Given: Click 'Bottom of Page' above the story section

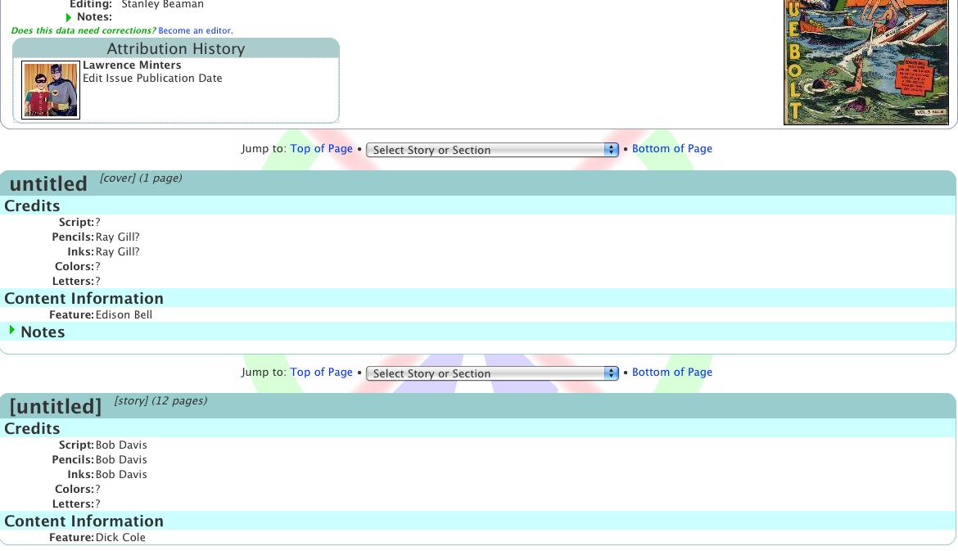Looking at the screenshot, I should click(x=671, y=373).
